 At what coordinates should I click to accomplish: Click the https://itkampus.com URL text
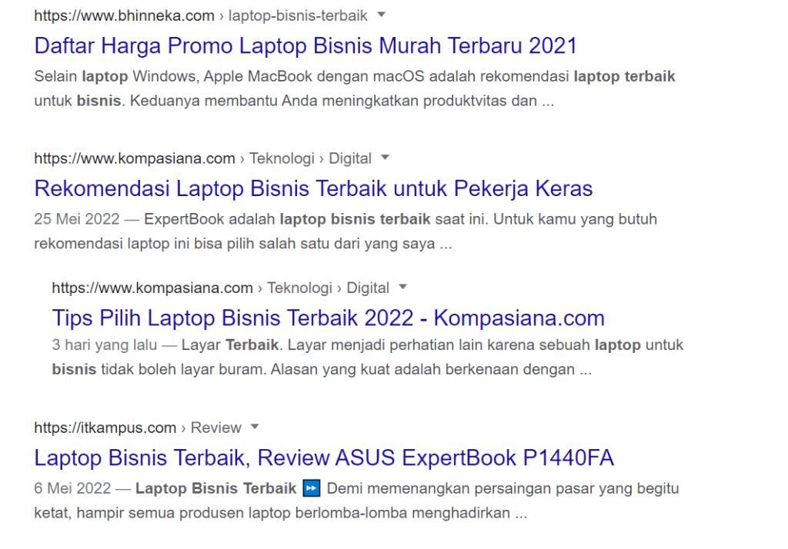tap(105, 428)
